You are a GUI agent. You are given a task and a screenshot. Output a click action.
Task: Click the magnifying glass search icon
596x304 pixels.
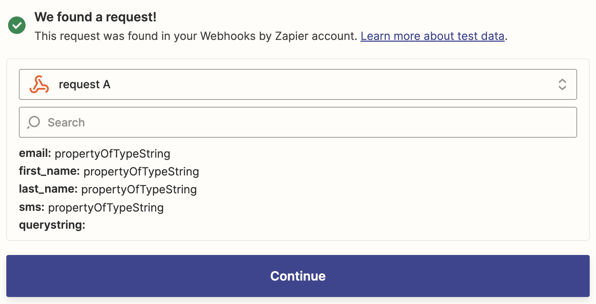pos(34,123)
